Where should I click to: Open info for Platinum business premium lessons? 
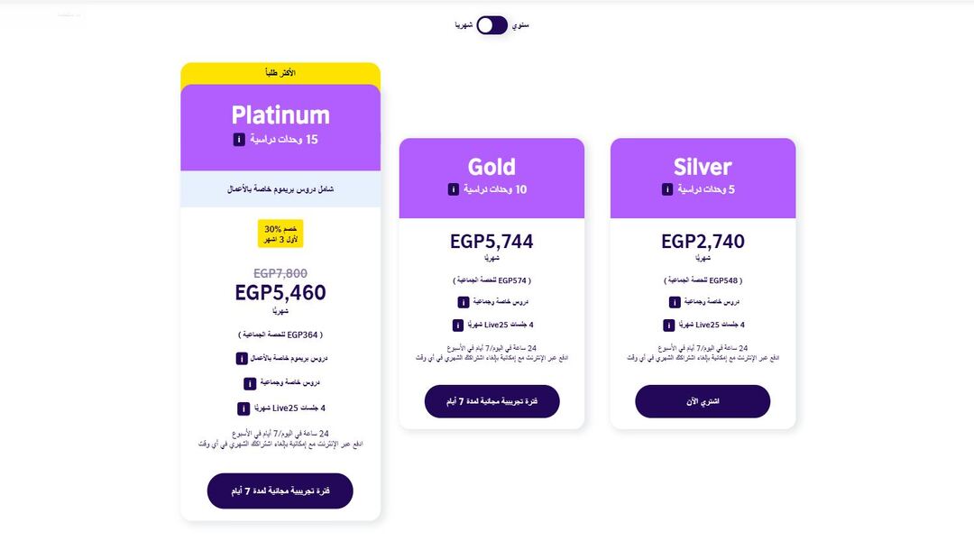(242, 359)
